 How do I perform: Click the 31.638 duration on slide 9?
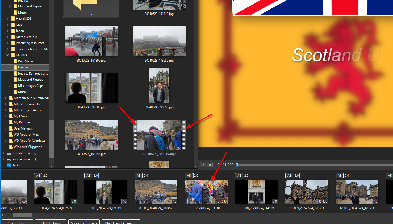(x=222, y=201)
